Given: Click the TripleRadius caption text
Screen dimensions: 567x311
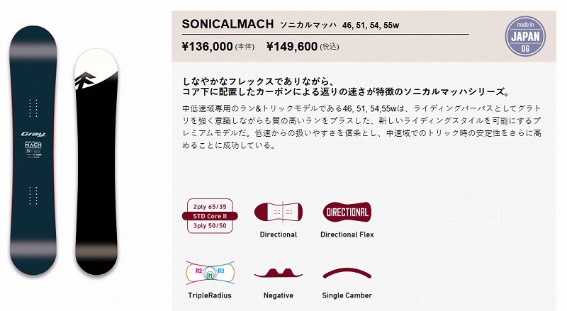Looking at the screenshot, I should pyautogui.click(x=210, y=295).
